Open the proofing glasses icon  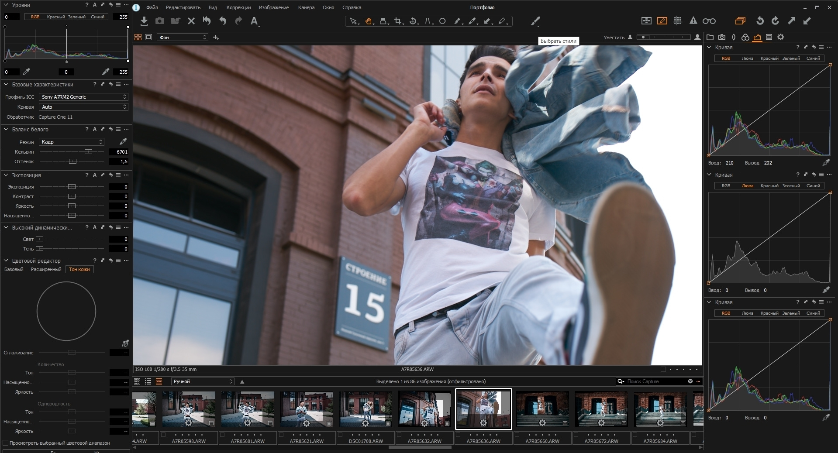click(709, 21)
